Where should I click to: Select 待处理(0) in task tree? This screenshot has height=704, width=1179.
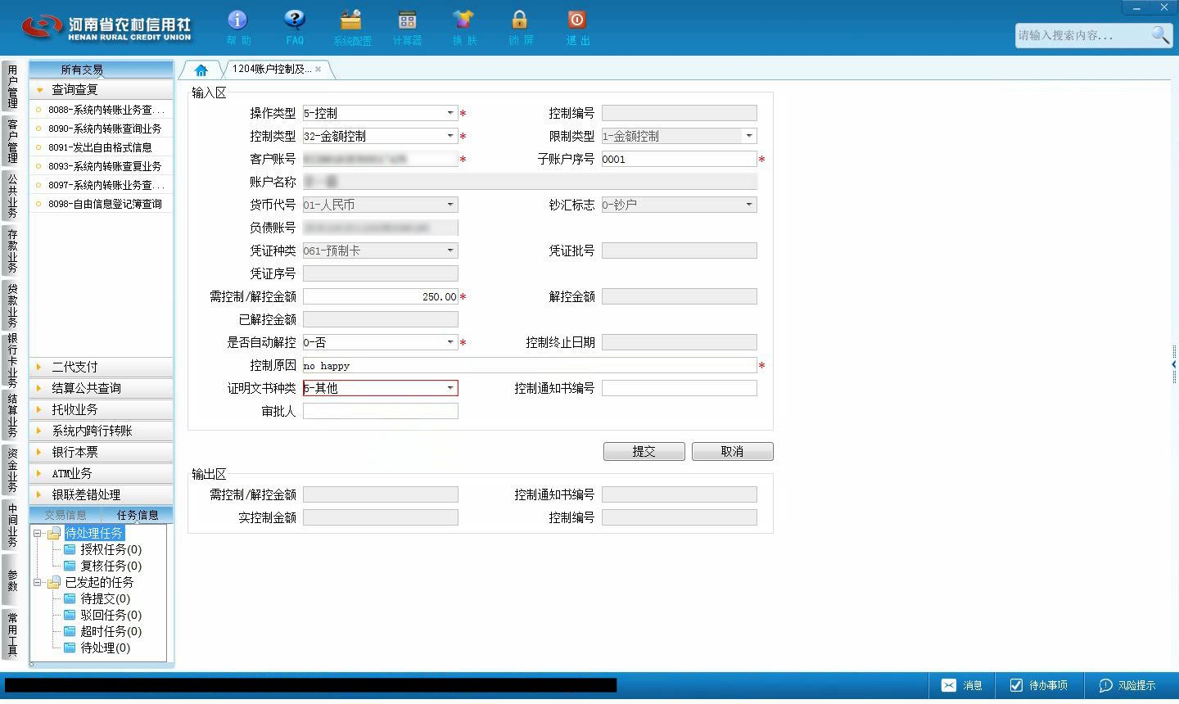pyautogui.click(x=105, y=648)
